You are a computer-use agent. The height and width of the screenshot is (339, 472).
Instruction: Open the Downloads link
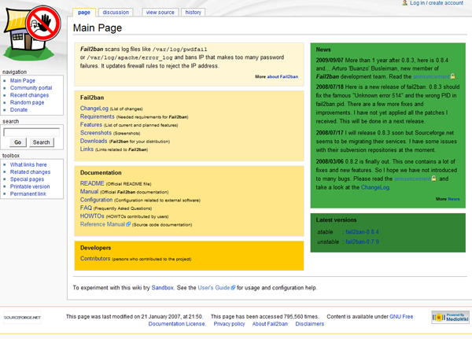tap(94, 141)
